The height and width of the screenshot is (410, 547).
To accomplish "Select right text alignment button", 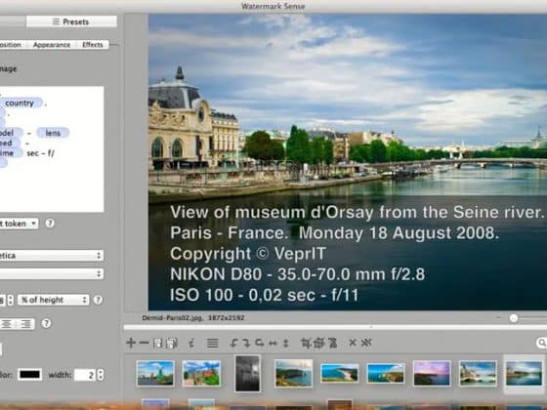I will coord(25,324).
